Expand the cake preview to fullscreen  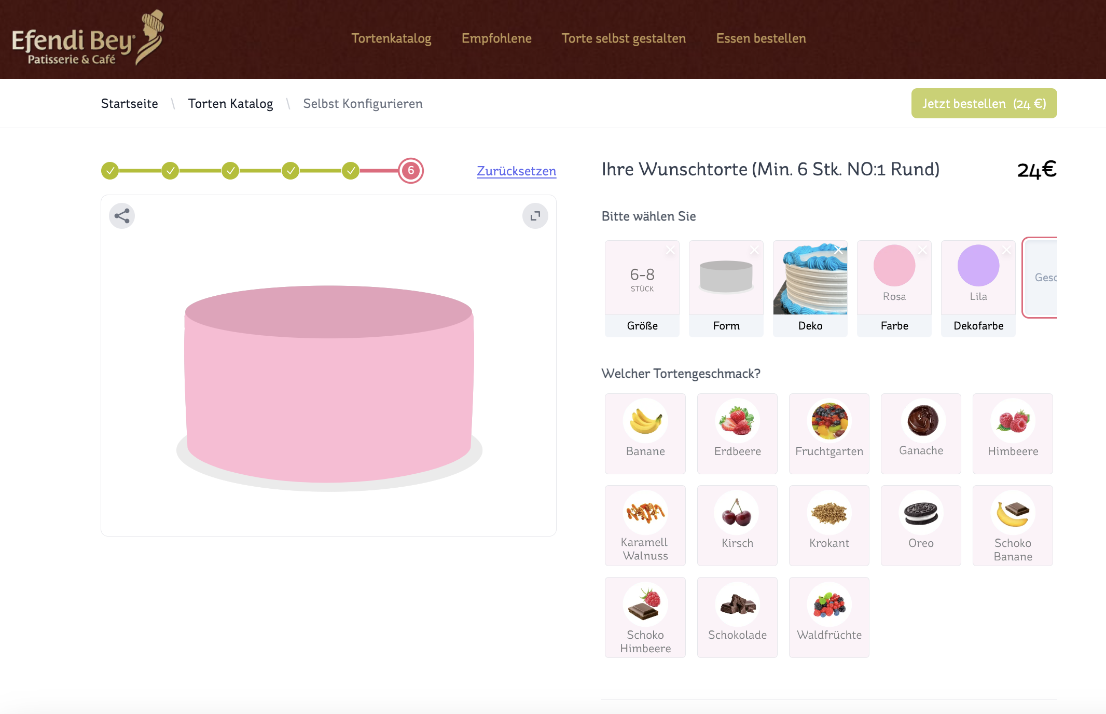click(x=535, y=216)
